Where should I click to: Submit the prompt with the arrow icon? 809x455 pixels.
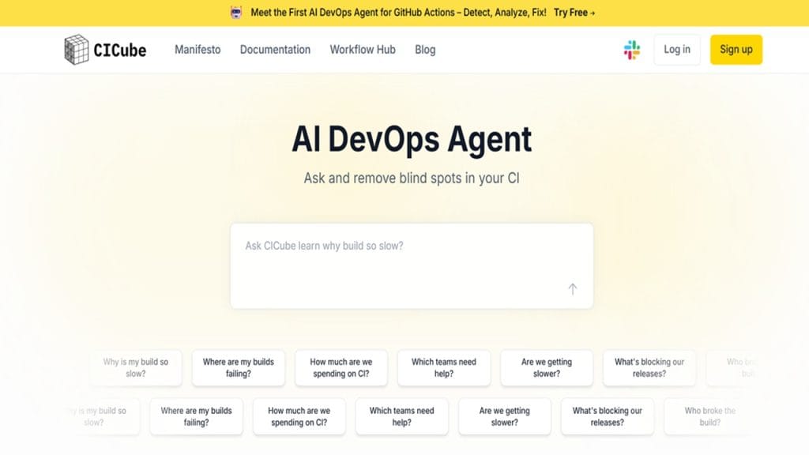(573, 289)
